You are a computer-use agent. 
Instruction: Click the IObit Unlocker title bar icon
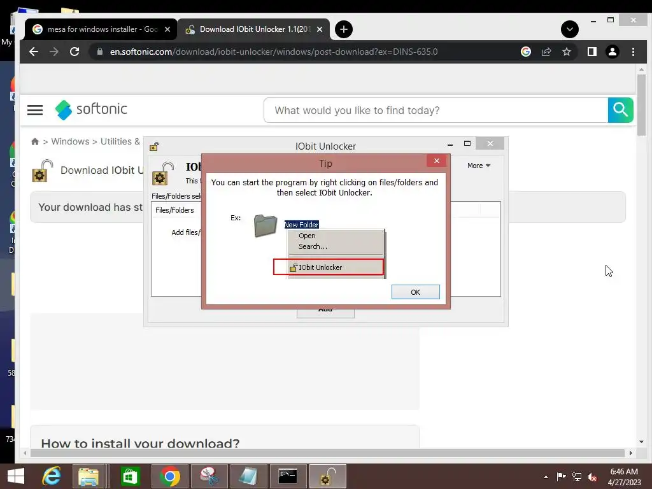pos(154,146)
